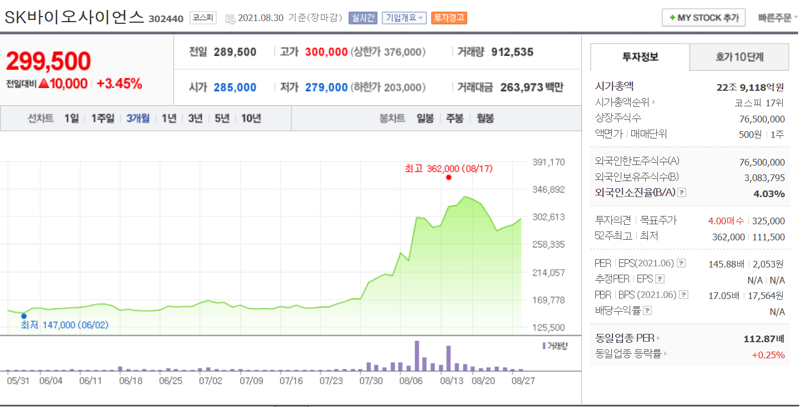Click the SK바이오사이언스 stock name
Screen dimensions: 802x407
tap(74, 17)
